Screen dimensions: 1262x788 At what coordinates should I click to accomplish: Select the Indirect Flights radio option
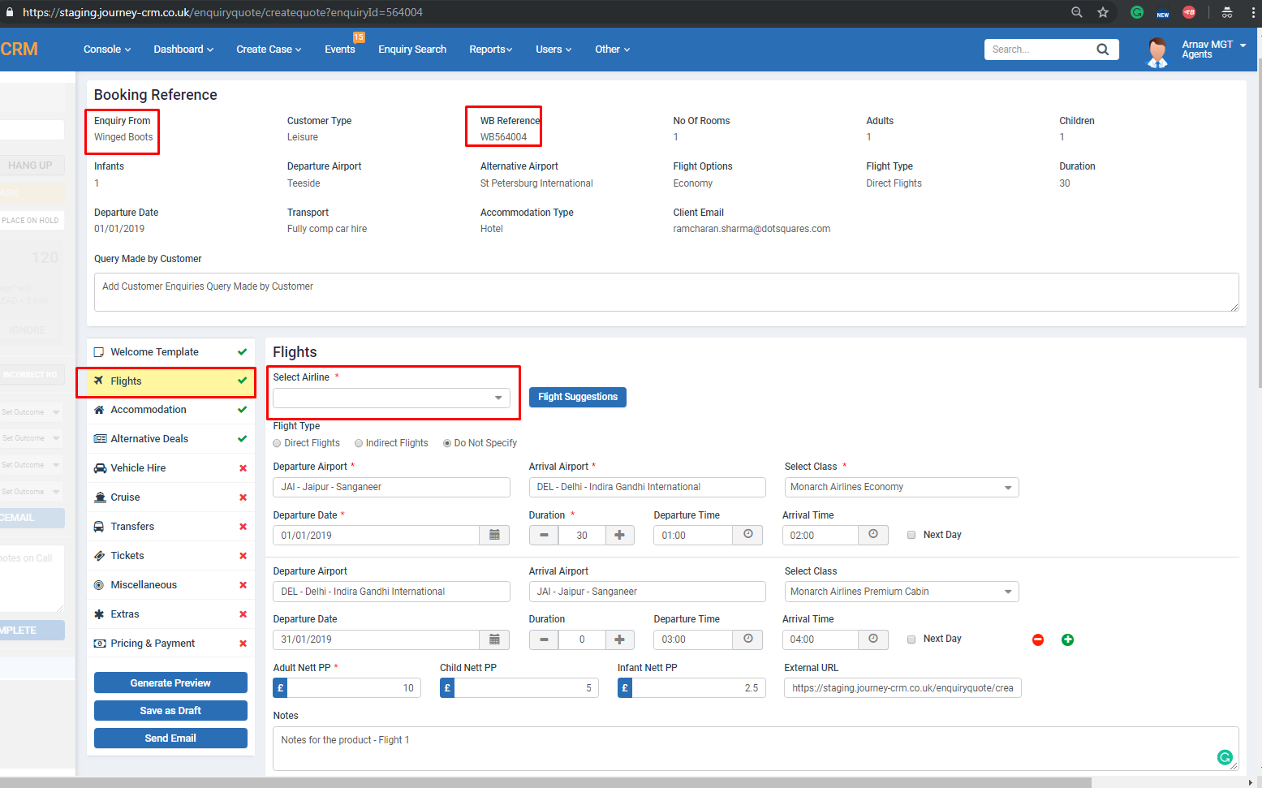[359, 443]
